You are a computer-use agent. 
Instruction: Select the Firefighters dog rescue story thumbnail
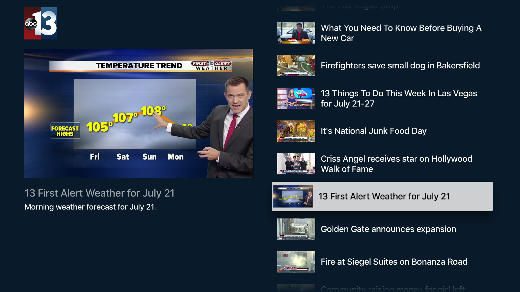click(x=296, y=65)
